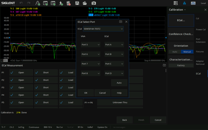208x130 pixels.
Task: Toggle the P1 Open measurement checkbox
Action: point(11,73)
